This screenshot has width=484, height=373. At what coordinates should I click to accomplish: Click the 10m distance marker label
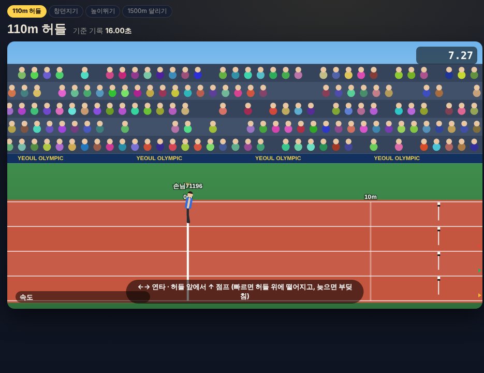pos(371,197)
